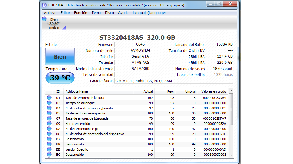Select raw value 000300030003
This screenshot has height=164, width=293.
click(215, 155)
